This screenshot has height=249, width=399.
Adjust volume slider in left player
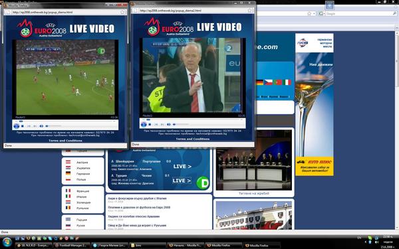pyautogui.click(x=53, y=126)
